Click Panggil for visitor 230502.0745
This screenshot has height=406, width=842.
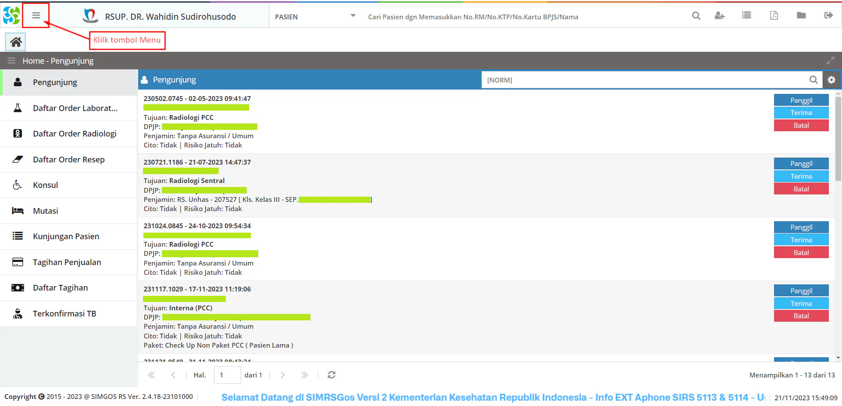click(801, 100)
